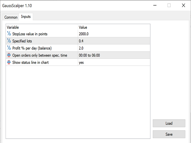
Task: Select the Inputs tab
Action: pos(26,17)
